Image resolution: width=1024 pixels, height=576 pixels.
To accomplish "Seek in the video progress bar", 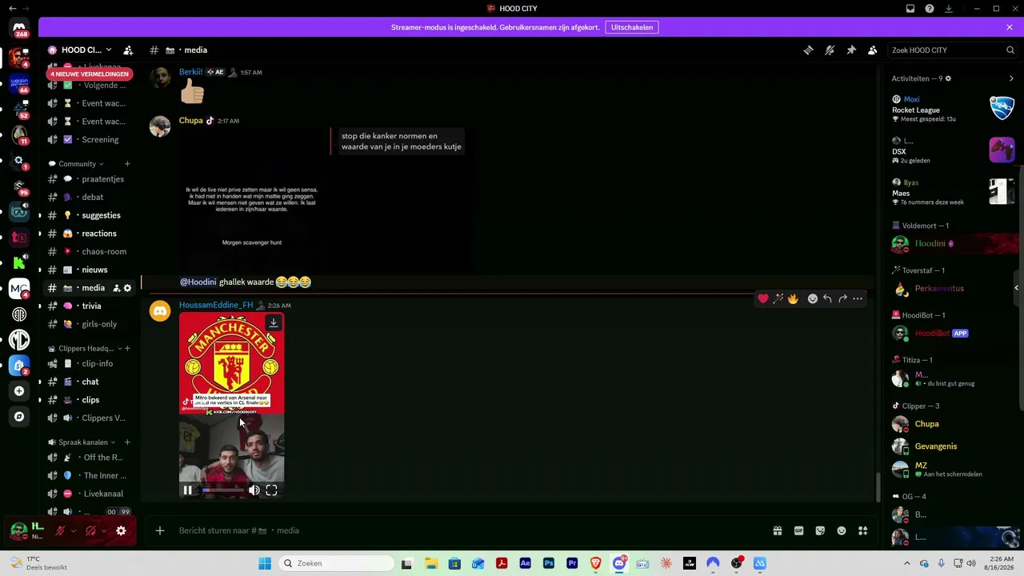I will [x=222, y=490].
